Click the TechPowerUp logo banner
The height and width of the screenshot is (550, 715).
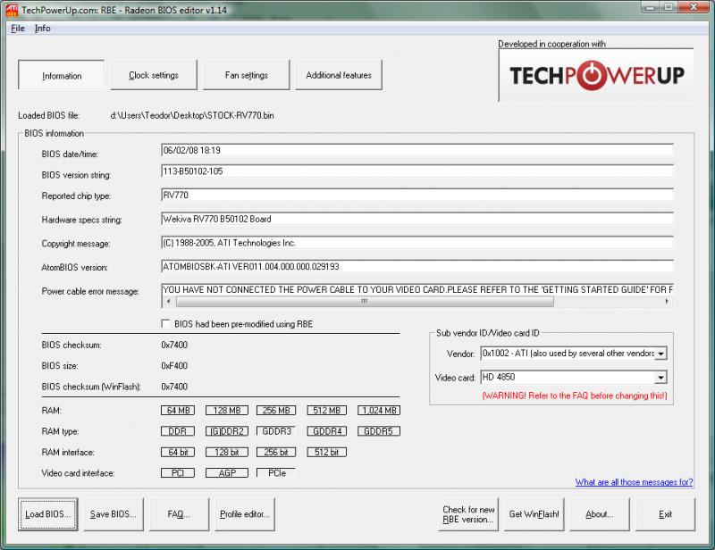coord(596,75)
